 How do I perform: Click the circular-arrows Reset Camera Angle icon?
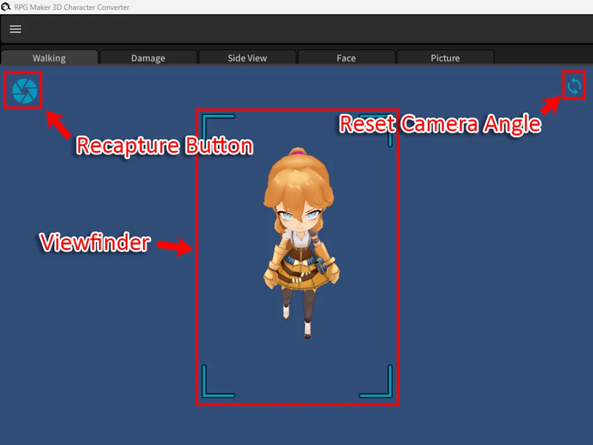point(574,86)
